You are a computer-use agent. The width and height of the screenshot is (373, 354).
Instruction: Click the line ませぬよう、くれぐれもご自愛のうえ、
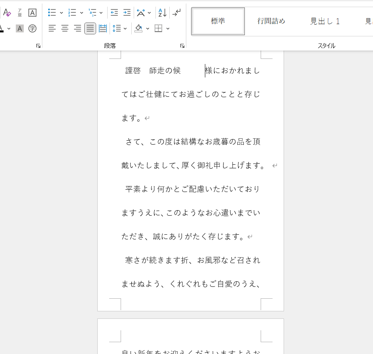[191, 284]
